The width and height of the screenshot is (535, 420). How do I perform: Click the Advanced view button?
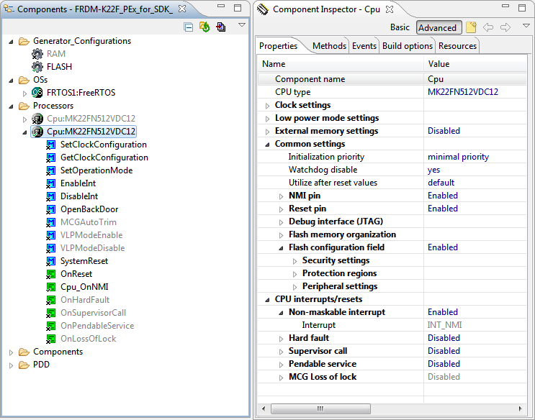coord(438,27)
